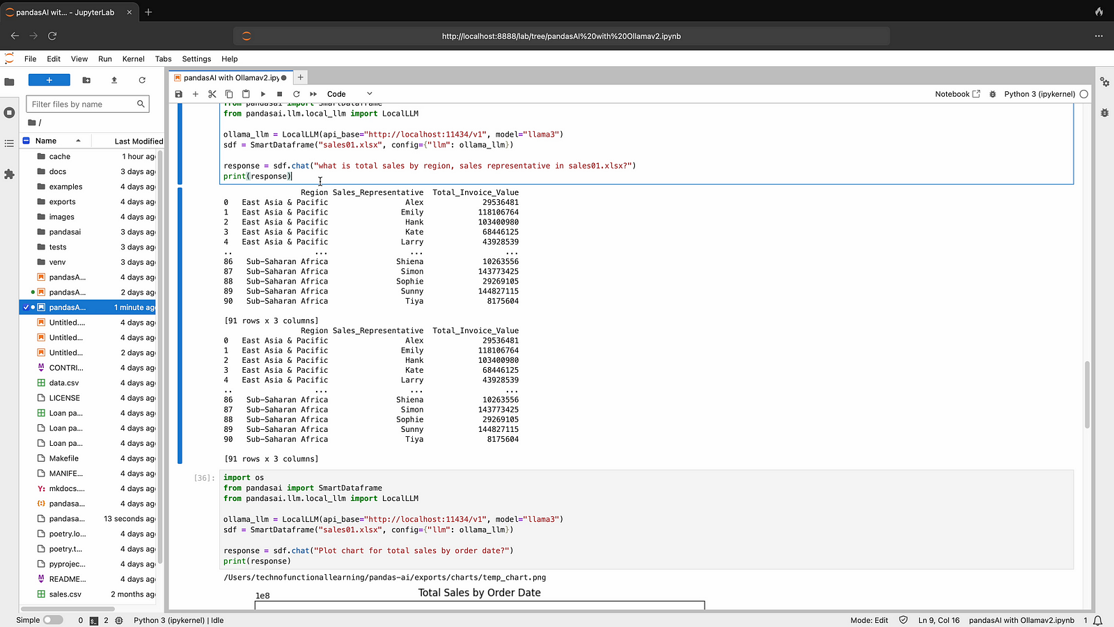Run the selected cell with play button
The image size is (1114, 627).
(x=262, y=94)
